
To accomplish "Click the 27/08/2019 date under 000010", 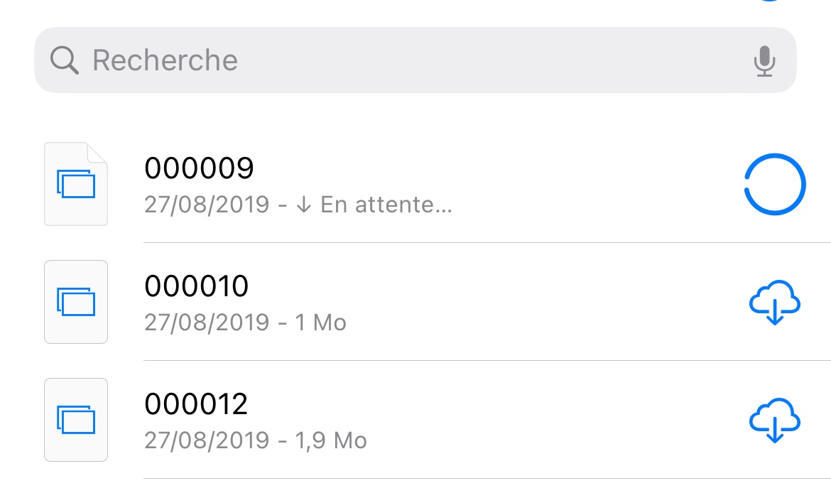I will coord(207,323).
